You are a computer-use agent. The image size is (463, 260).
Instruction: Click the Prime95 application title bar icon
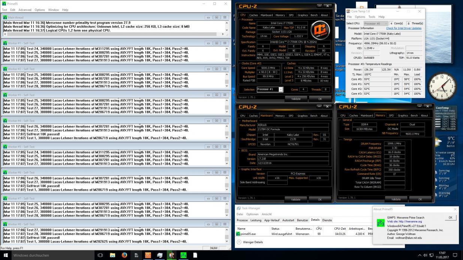4,4
